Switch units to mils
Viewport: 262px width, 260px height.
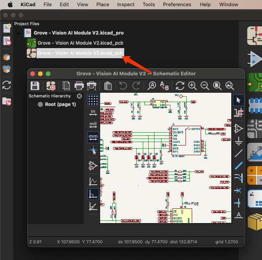coord(93,125)
